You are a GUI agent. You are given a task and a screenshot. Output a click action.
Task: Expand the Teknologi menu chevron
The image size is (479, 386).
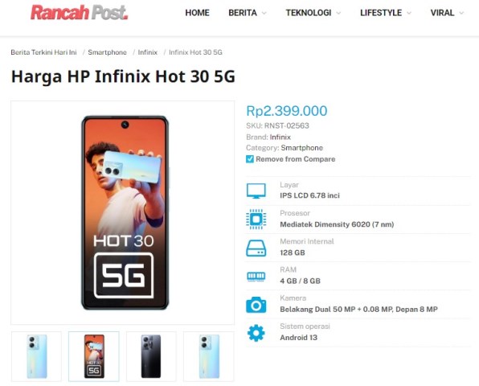point(338,13)
